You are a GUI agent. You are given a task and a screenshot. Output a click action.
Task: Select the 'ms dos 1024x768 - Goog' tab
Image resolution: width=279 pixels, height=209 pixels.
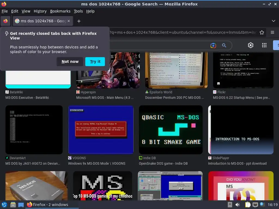pos(43,21)
